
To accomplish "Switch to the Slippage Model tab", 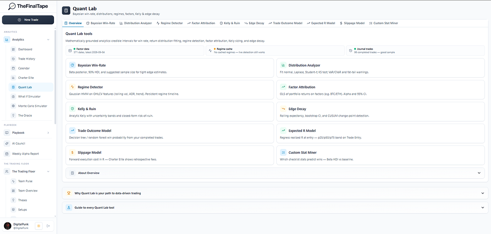I will click(352, 23).
